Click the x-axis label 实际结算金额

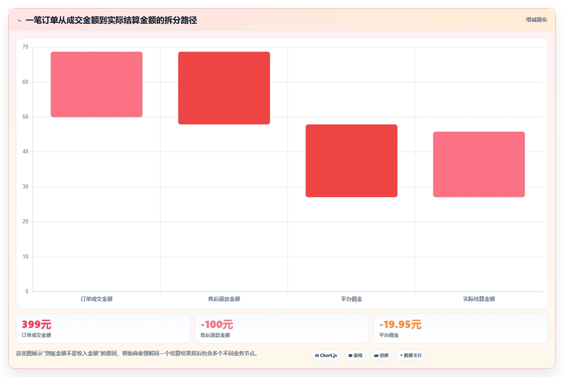pos(479,299)
